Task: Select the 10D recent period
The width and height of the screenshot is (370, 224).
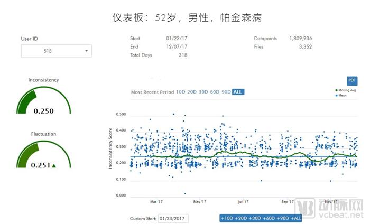Action: tap(181, 92)
